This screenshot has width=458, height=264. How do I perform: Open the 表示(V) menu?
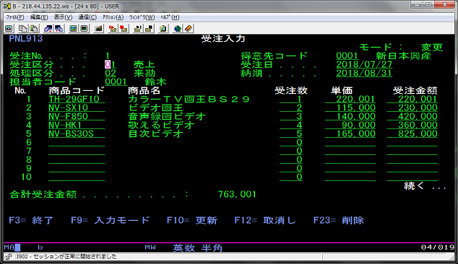63,17
